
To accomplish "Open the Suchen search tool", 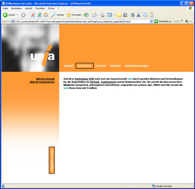I will coord(58,15).
